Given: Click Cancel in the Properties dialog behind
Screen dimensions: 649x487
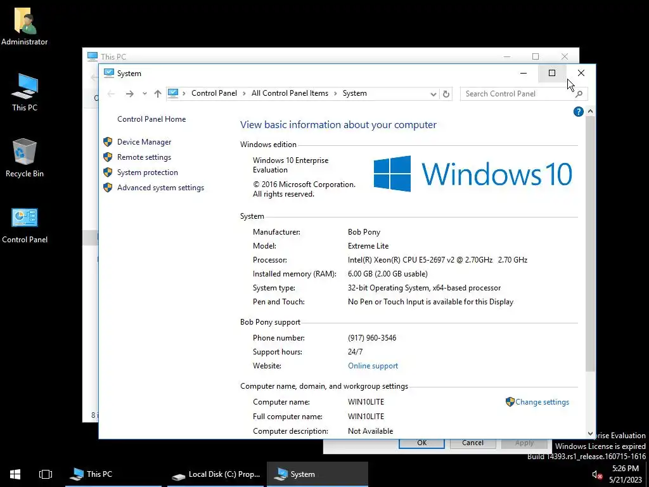Looking at the screenshot, I should (x=473, y=443).
